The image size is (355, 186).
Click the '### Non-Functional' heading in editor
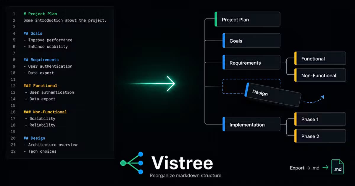click(x=45, y=112)
